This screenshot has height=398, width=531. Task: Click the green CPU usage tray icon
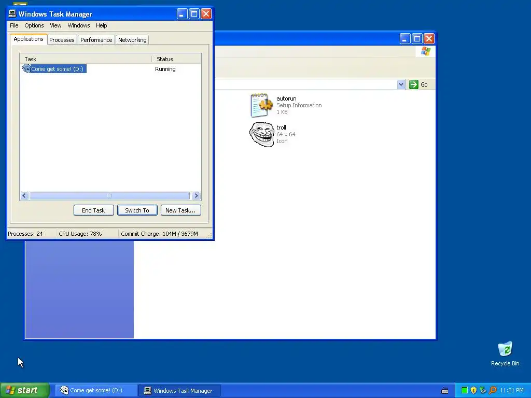(x=465, y=390)
